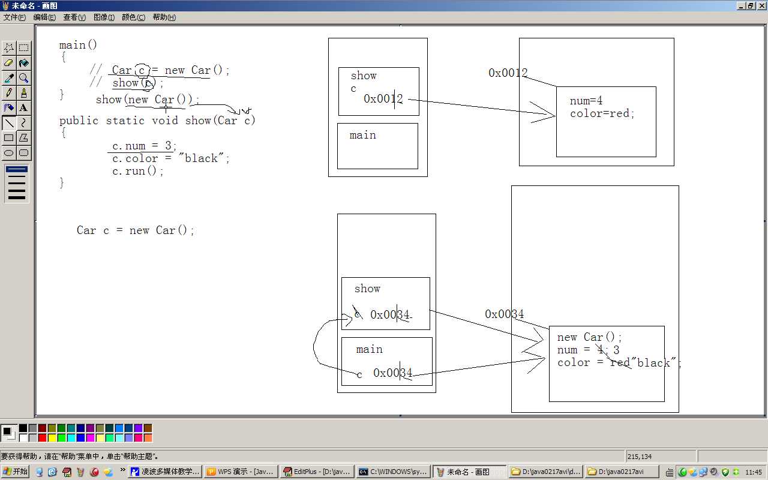The image size is (768, 480).
Task: Pick the dark gray color swatch
Action: point(32,428)
